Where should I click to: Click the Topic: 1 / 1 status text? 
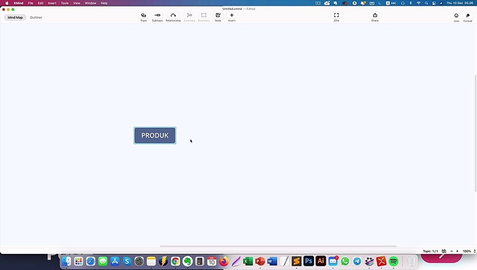pos(430,251)
